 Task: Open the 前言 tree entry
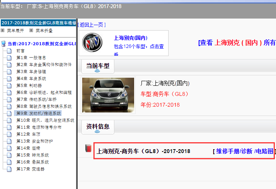(x=21, y=51)
